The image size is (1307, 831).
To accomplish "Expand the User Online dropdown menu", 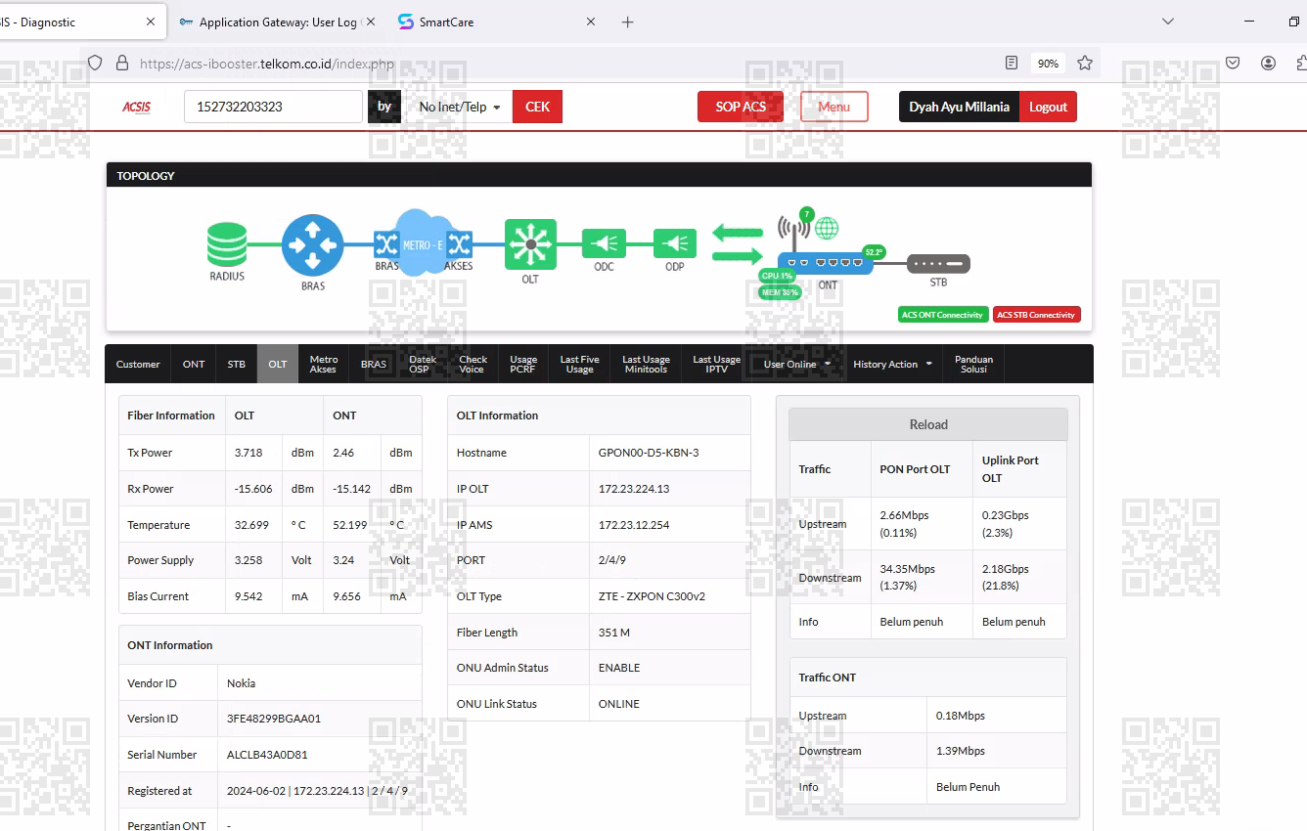I will [796, 364].
